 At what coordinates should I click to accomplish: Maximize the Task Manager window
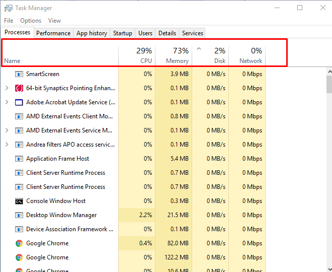tap(300, 8)
